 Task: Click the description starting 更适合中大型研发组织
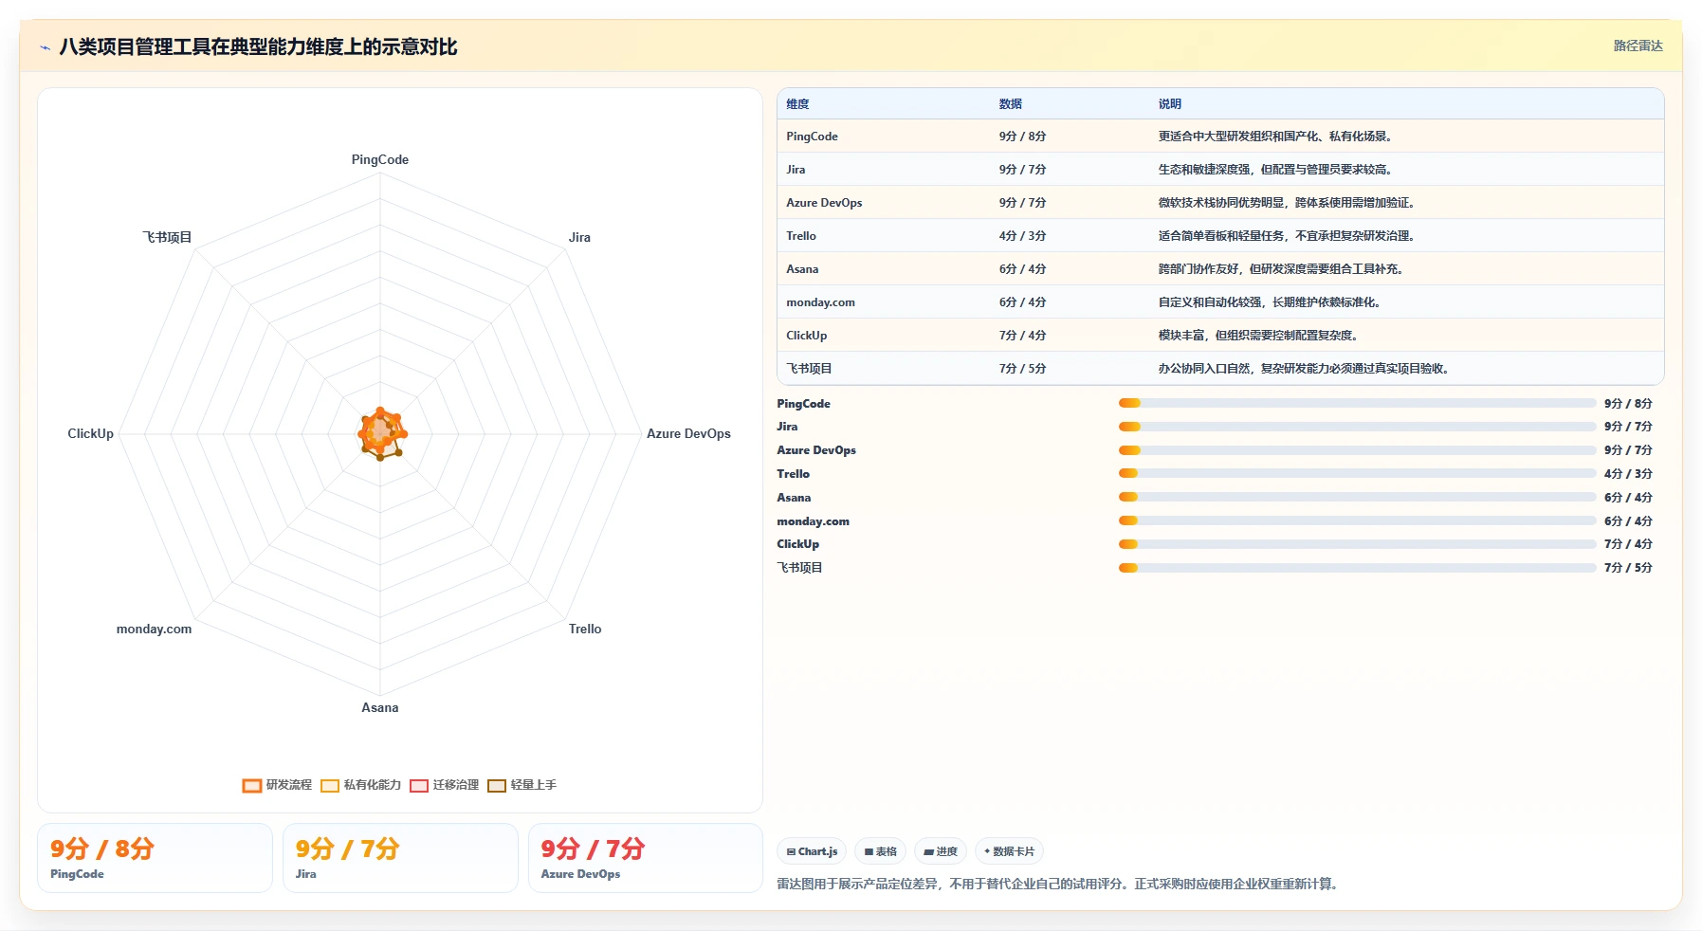pyautogui.click(x=1275, y=137)
